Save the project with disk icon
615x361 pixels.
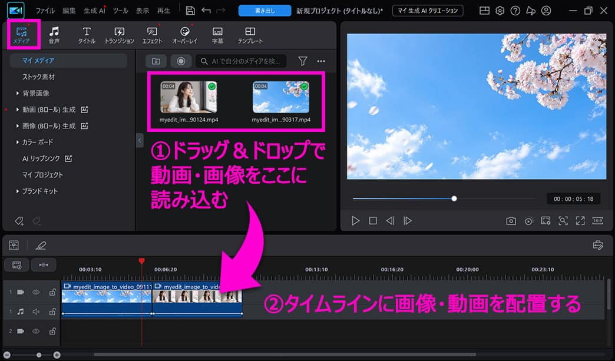coord(190,11)
